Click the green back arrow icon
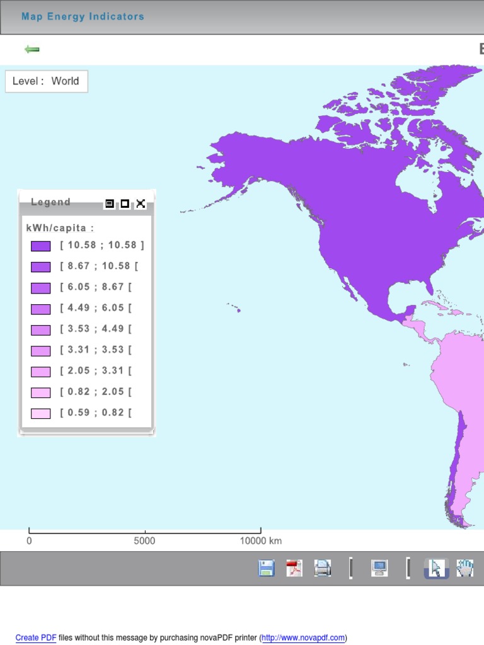484x645 pixels. [32, 49]
